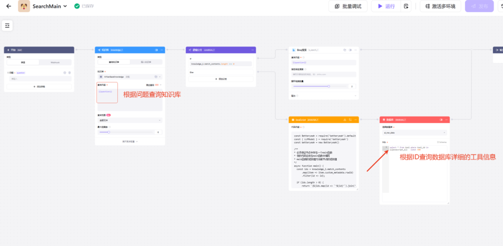Click add variable button in start node

(x=39, y=86)
